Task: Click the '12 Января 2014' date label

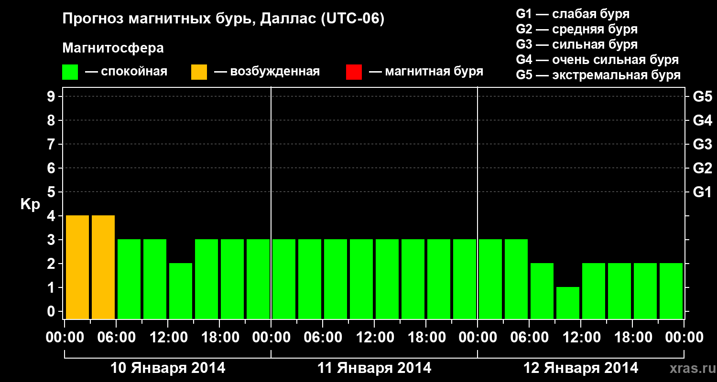Action: coord(581,368)
